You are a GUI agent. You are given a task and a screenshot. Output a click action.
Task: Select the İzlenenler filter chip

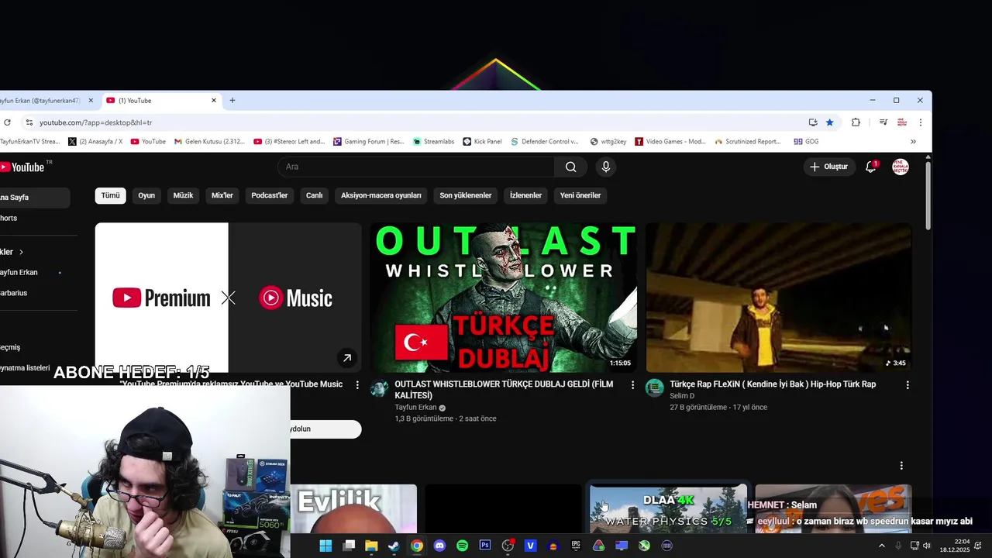pyautogui.click(x=525, y=195)
